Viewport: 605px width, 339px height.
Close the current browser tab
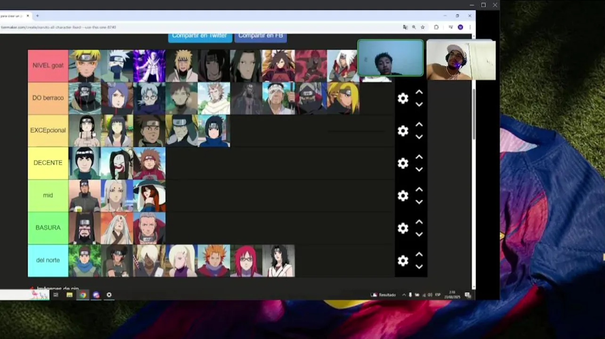[28, 16]
